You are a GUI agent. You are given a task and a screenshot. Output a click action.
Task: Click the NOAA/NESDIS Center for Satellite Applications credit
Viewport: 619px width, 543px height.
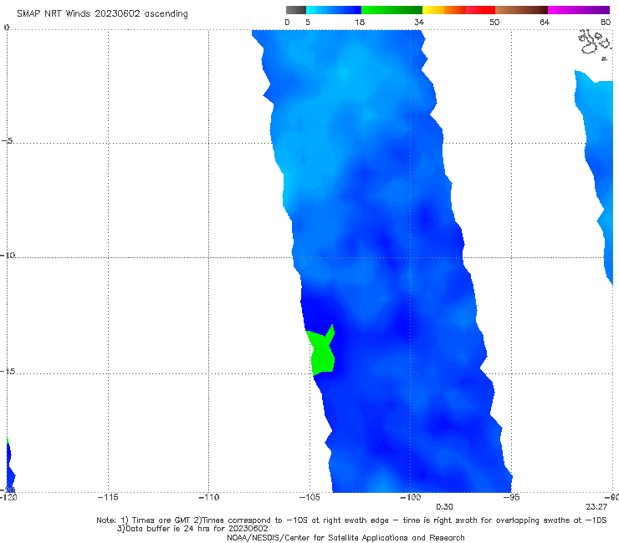(345, 537)
